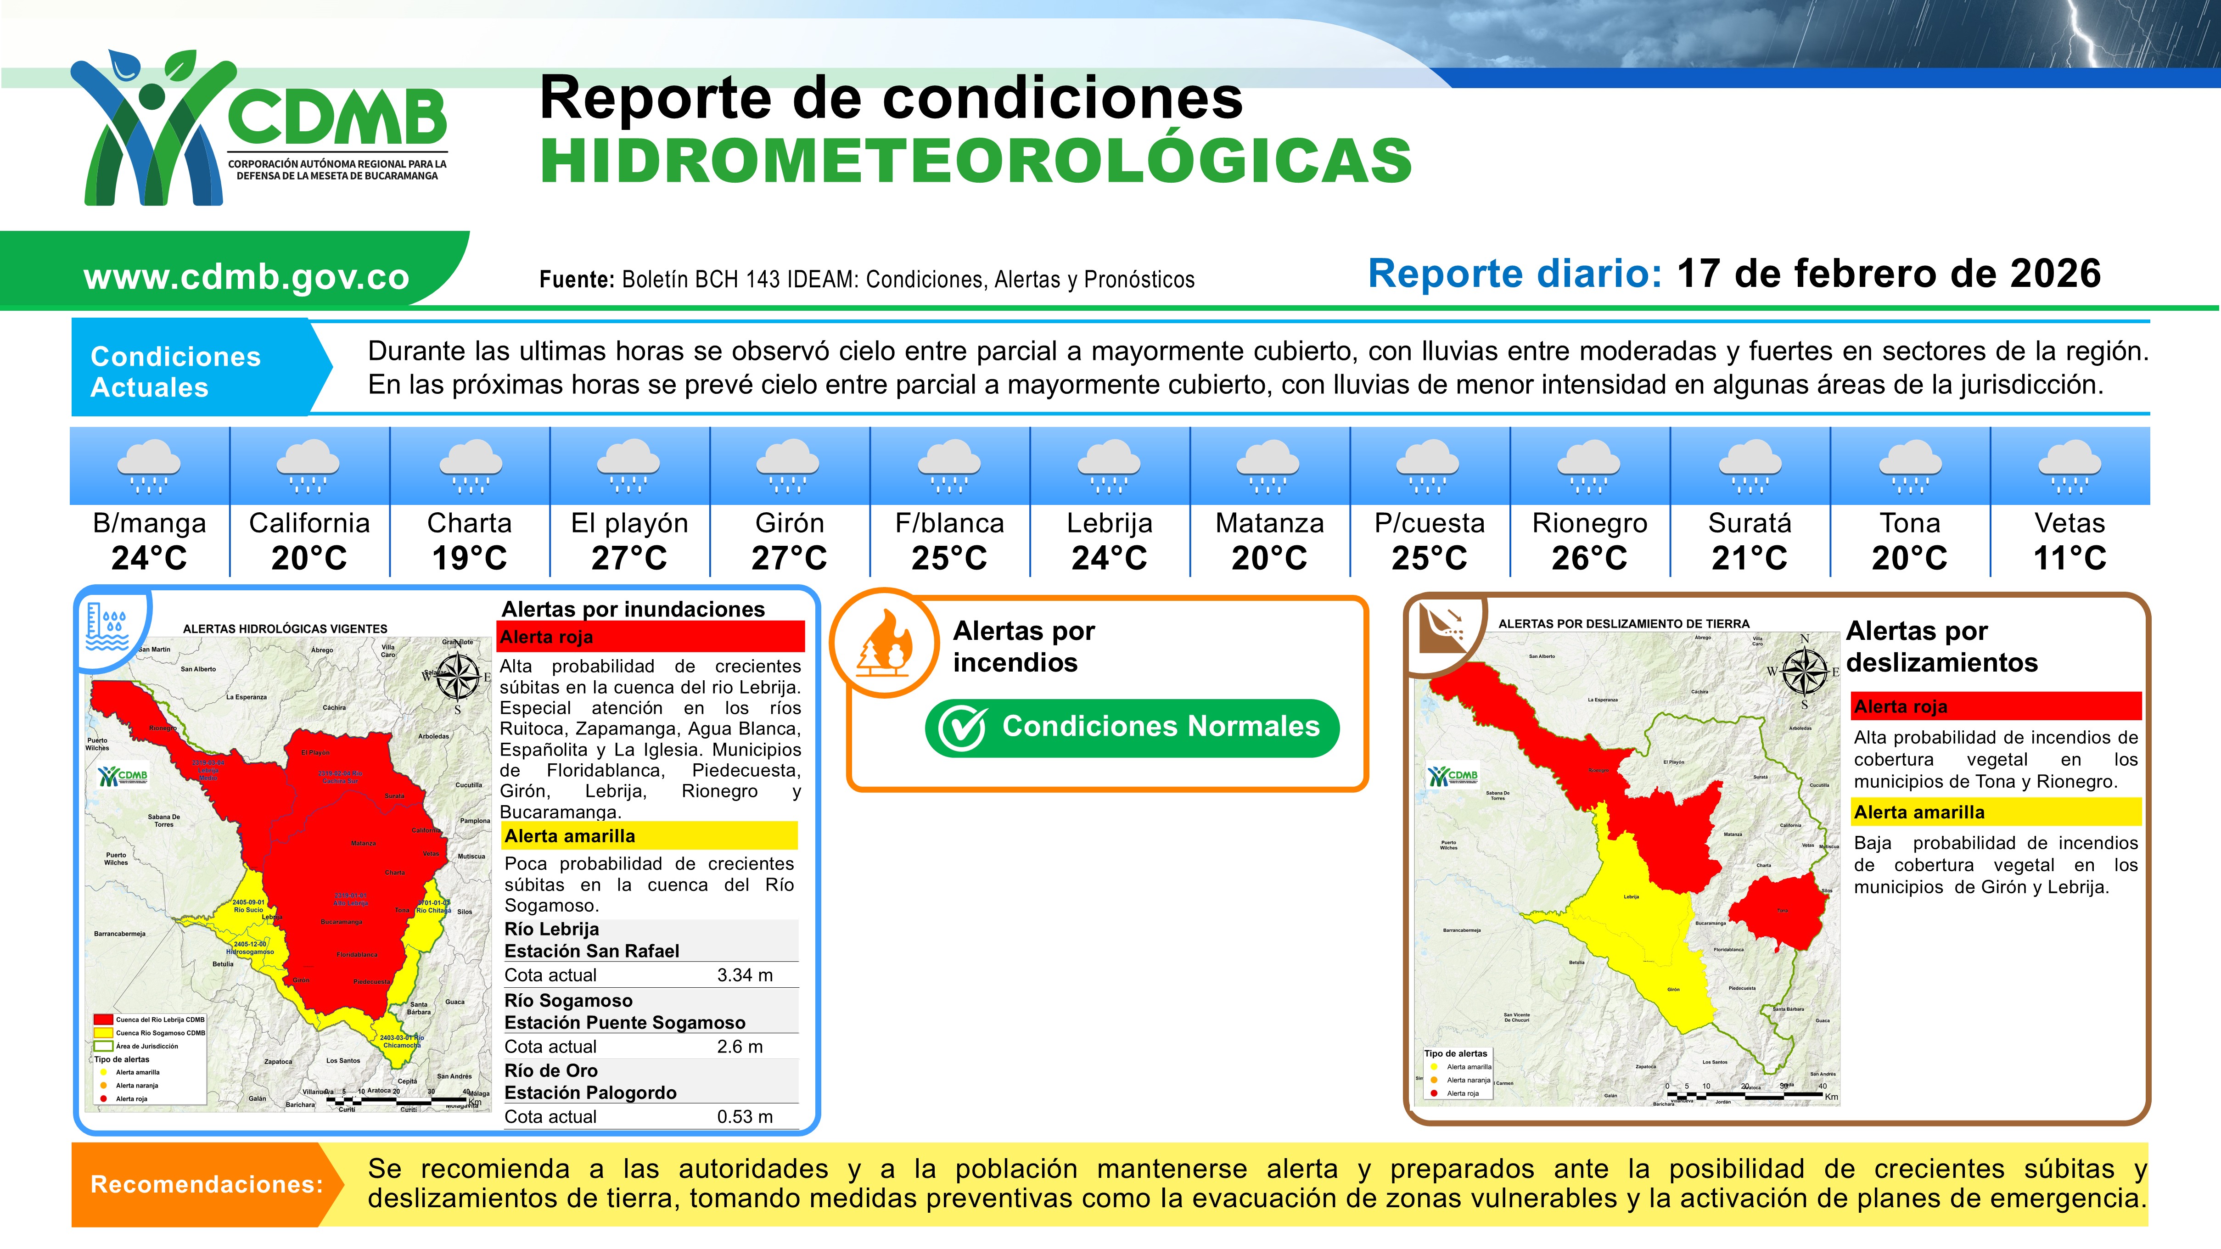The width and height of the screenshot is (2221, 1249).
Task: Click the rain cloud icon above B/manga
Action: [149, 466]
